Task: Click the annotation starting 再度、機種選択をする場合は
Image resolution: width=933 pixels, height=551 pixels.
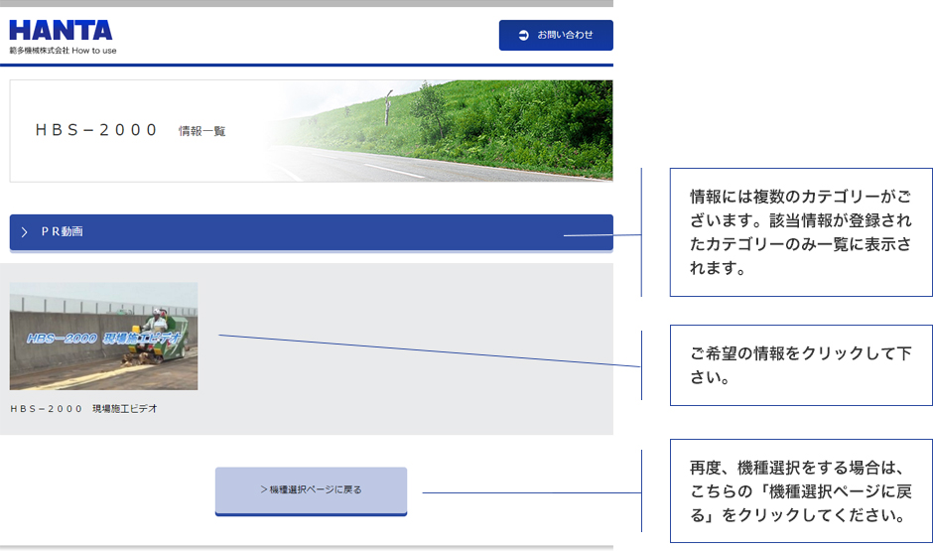Action: click(800, 490)
